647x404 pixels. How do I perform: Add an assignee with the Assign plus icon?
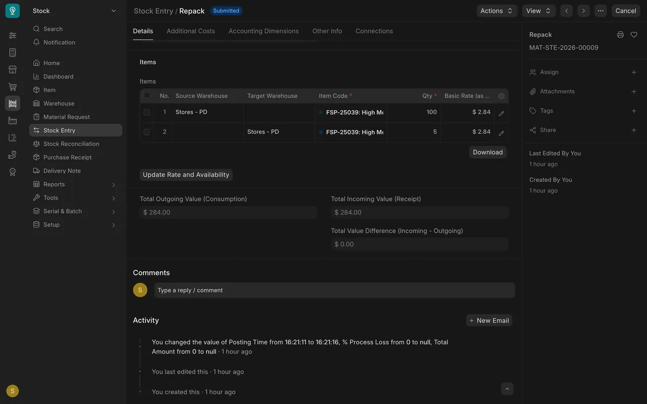tap(634, 72)
